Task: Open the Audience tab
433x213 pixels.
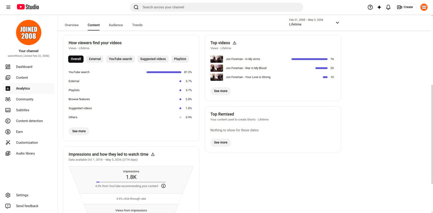Action: click(x=116, y=25)
